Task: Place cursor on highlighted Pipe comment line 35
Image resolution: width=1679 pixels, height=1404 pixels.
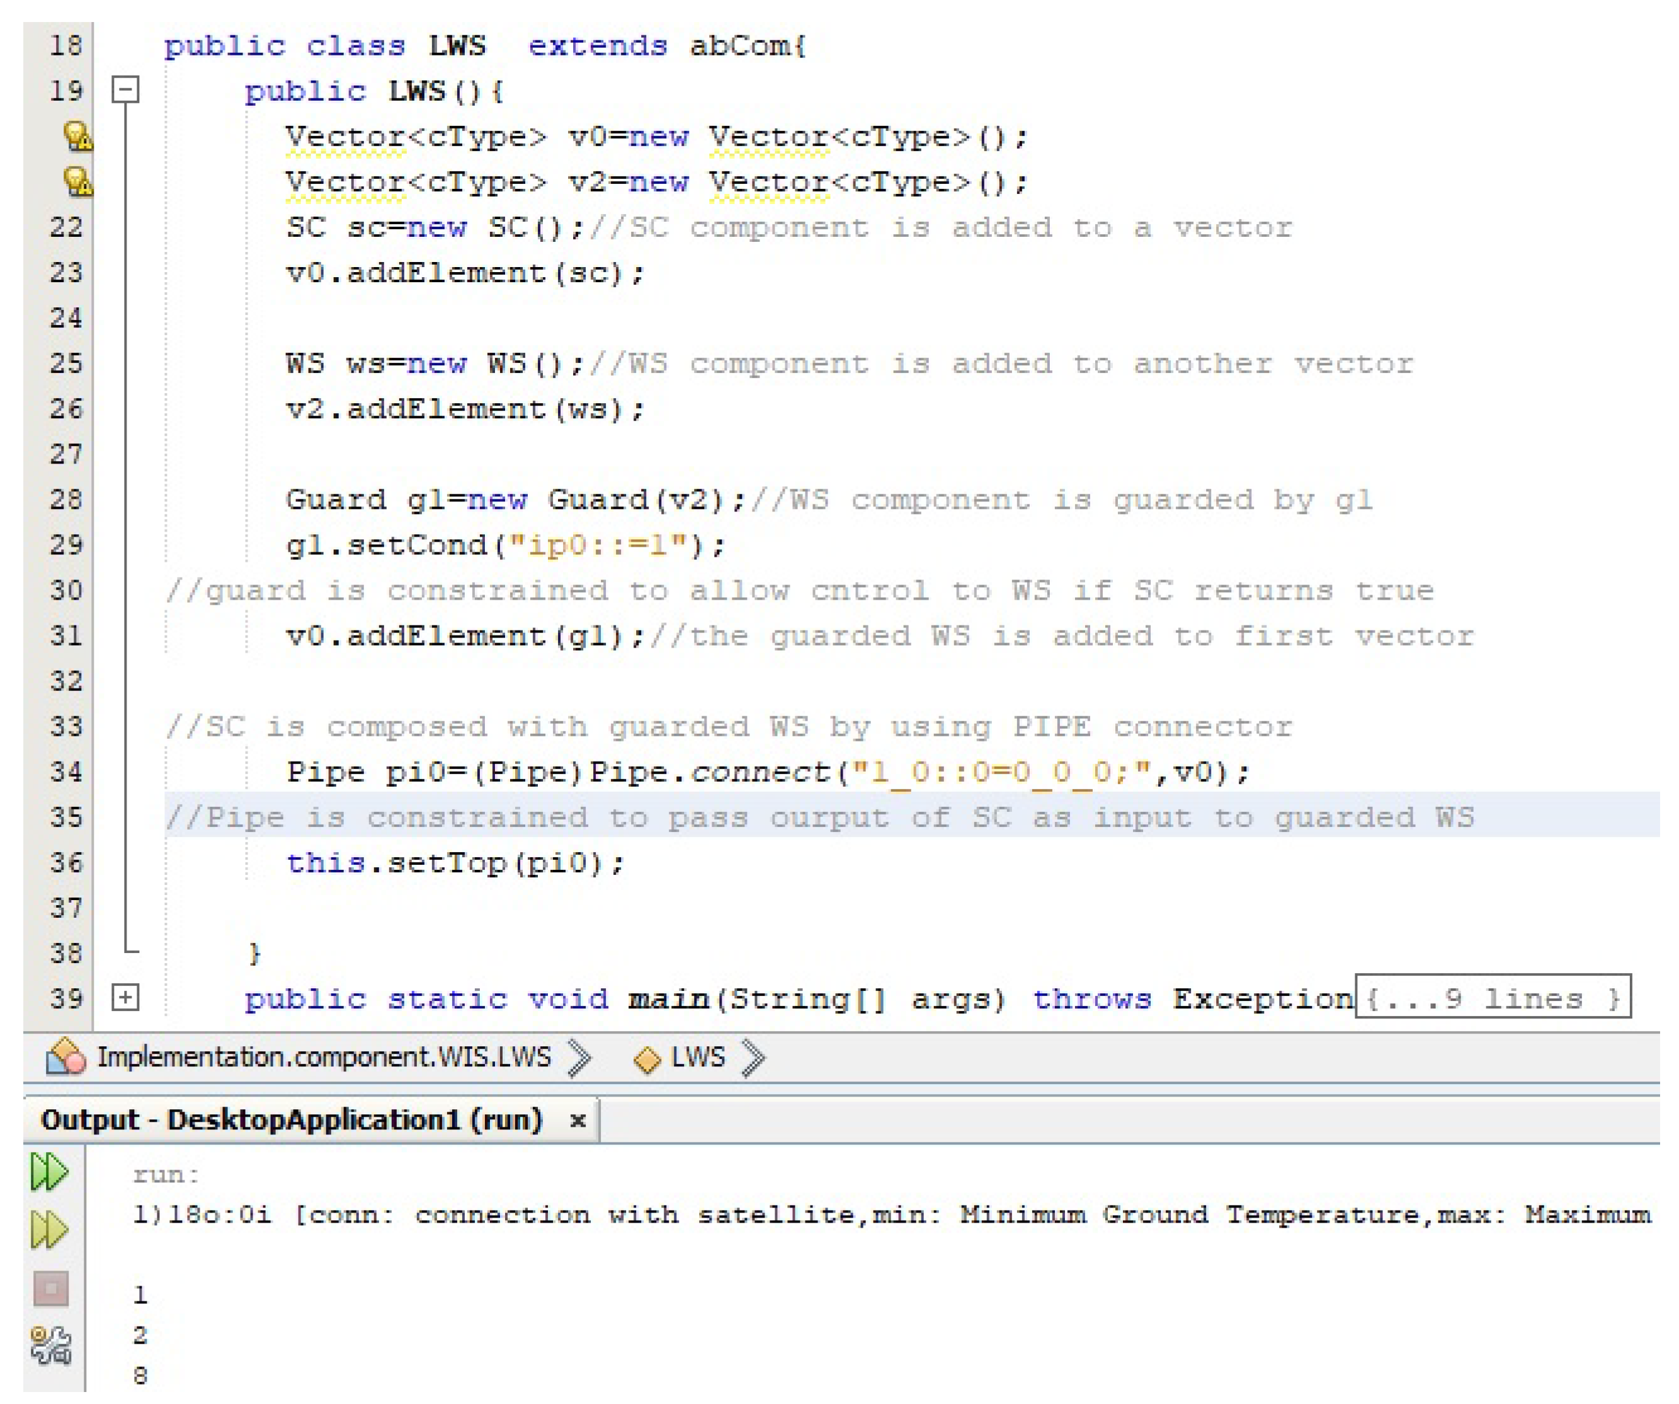Action: tap(819, 817)
